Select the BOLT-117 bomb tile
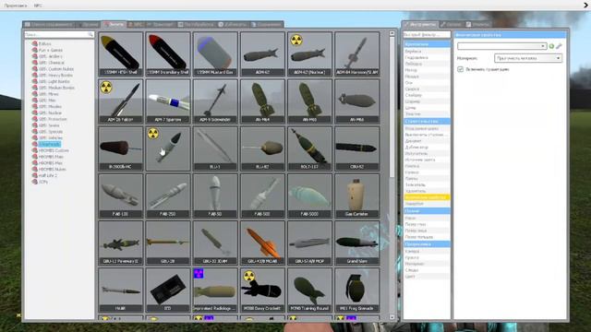The width and height of the screenshot is (591, 332). [310, 148]
